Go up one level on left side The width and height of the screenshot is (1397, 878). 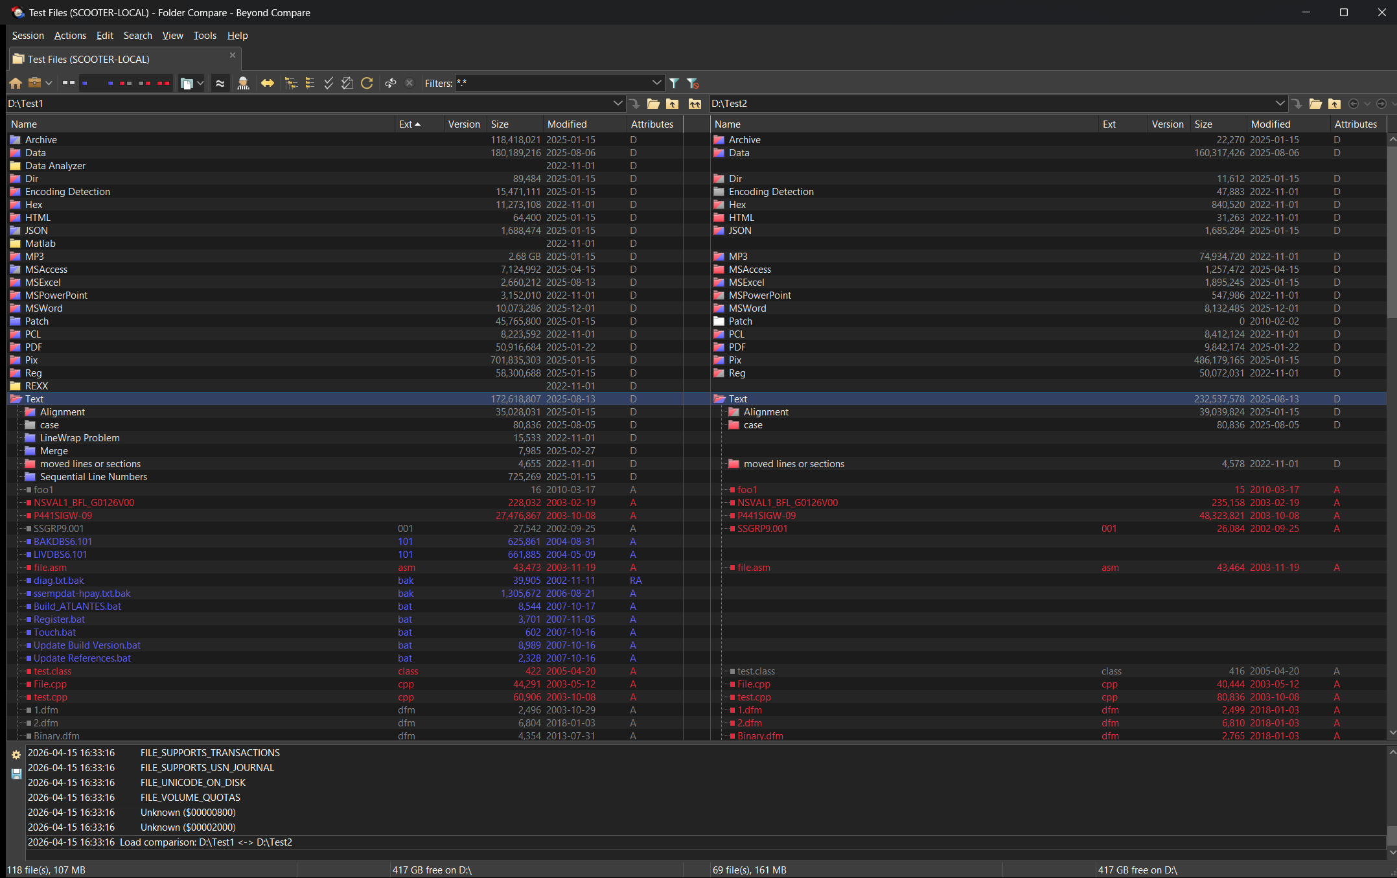[673, 104]
